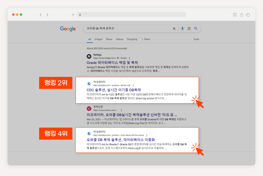
Task: Select the All results tab
Action: click(x=90, y=39)
